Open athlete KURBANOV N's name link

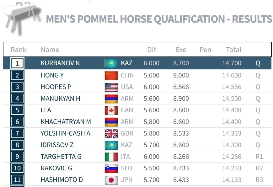click(60, 63)
